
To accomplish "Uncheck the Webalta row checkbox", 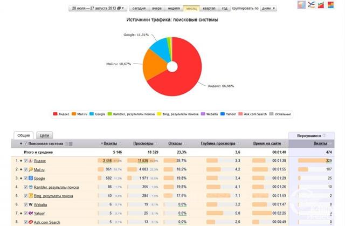I will [x=25, y=204].
